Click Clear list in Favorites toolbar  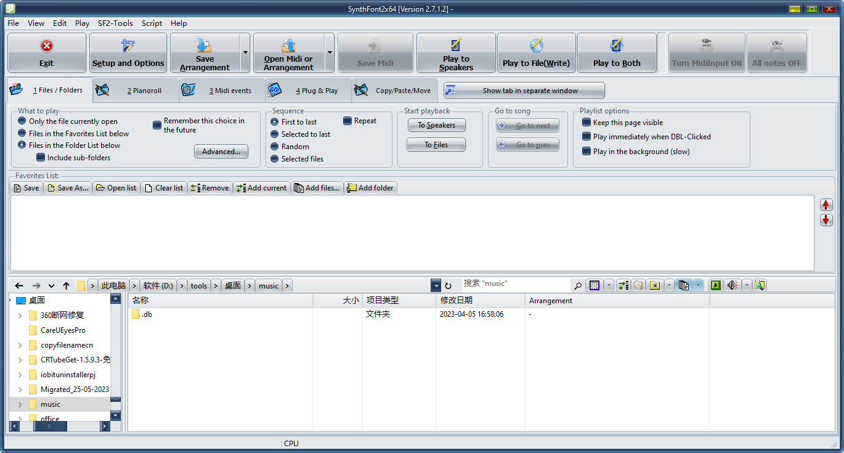point(164,188)
